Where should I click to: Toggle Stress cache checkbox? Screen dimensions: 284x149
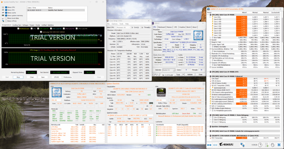(x=6, y=13)
